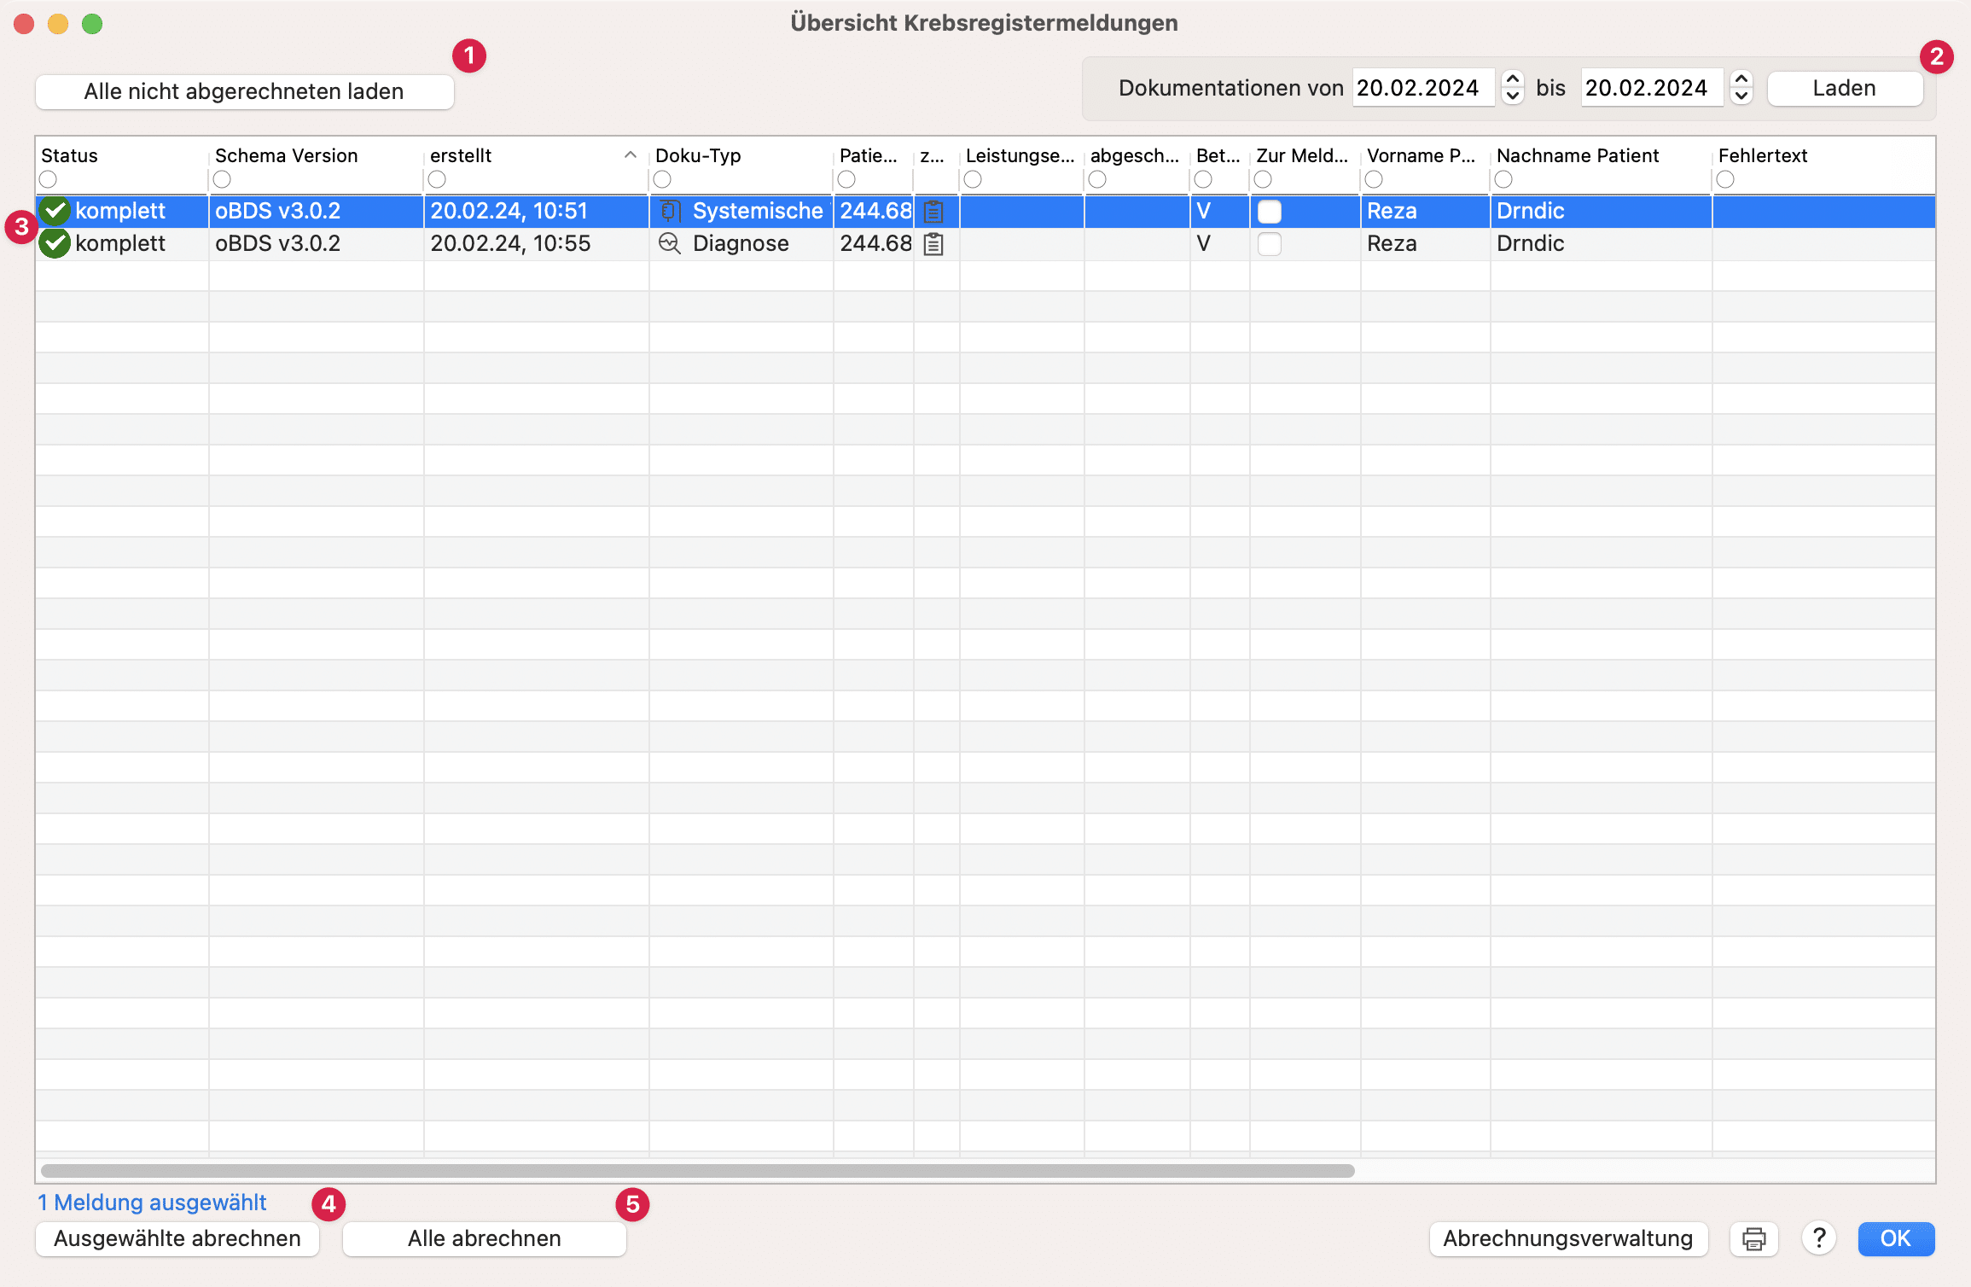Click 'Drndic' in the Diagnose row
Screen dimensions: 1971x1287
[x=1531, y=243]
